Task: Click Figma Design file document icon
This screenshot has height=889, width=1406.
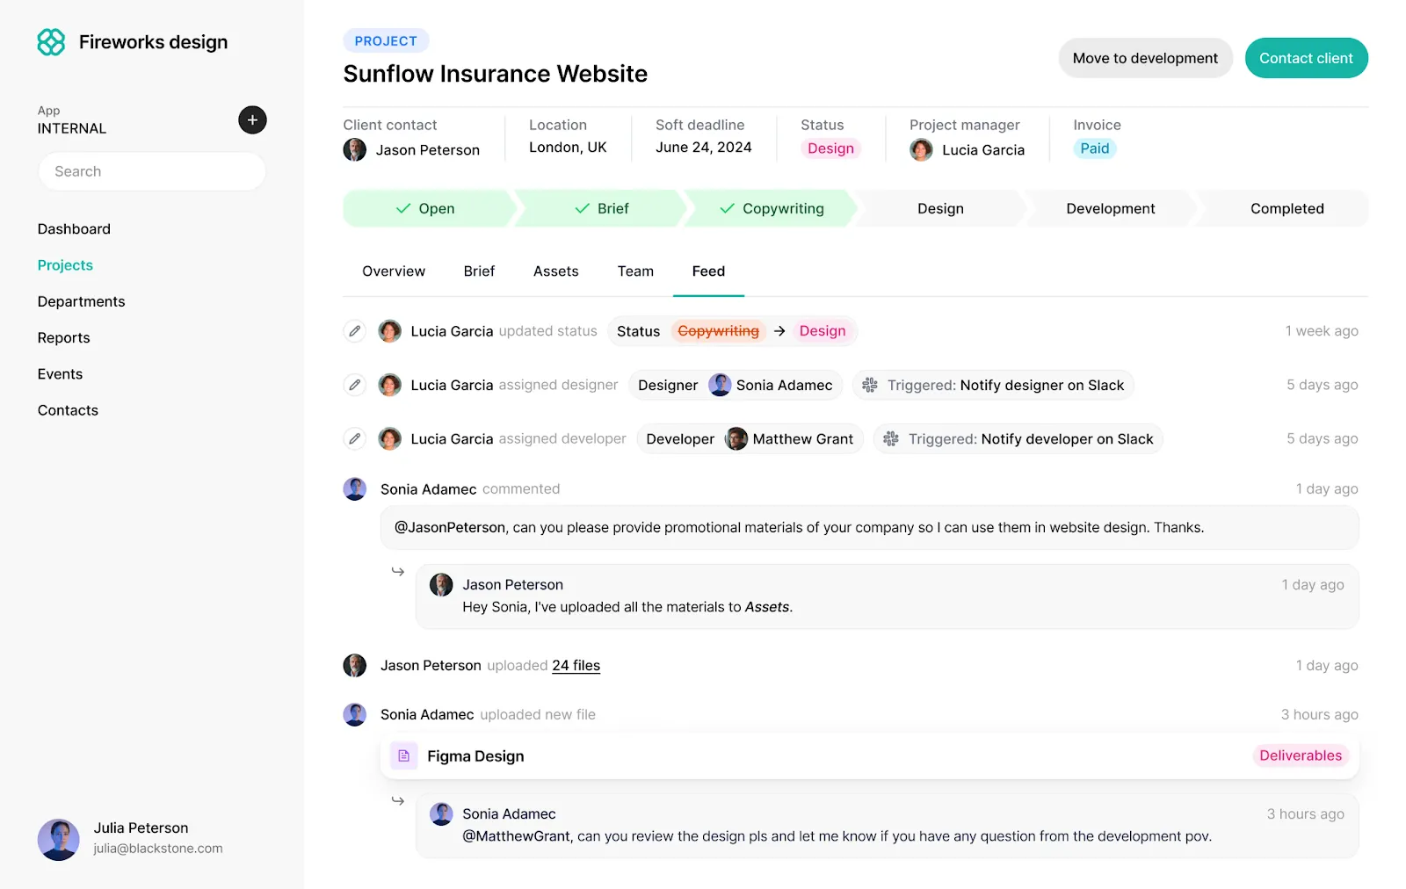Action: point(404,755)
